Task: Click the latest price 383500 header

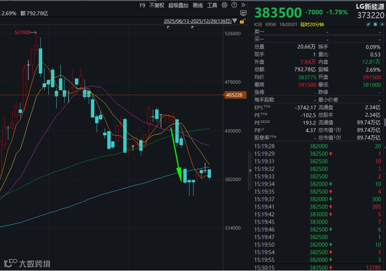Action: tap(278, 13)
